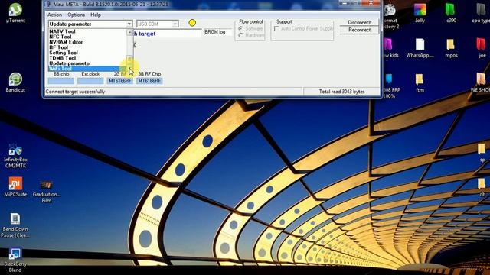Pick highlighted WiFi Tool entry
Screen dimensions: 490x275
pyautogui.click(x=87, y=69)
